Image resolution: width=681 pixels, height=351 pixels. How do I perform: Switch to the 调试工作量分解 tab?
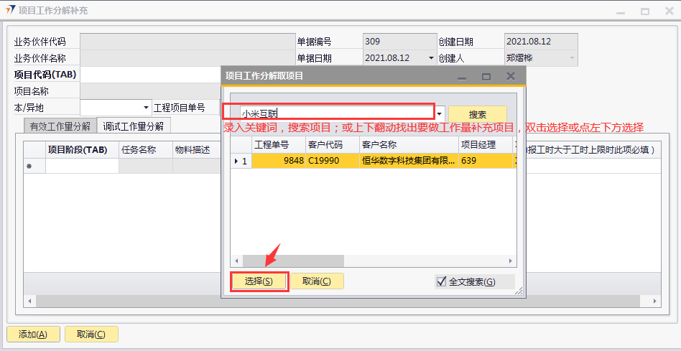pos(134,126)
